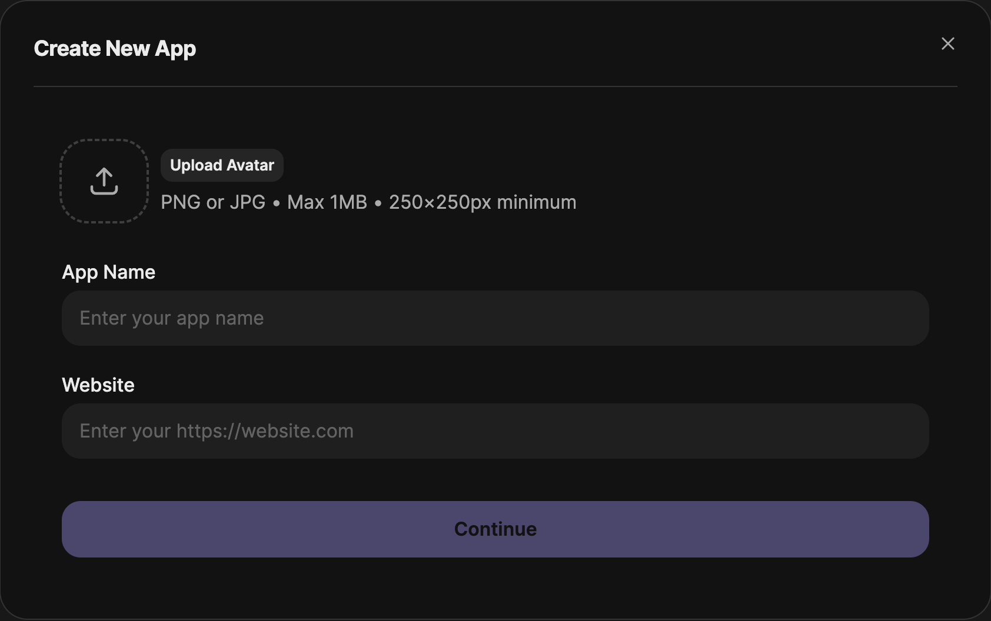Image resolution: width=991 pixels, height=621 pixels.
Task: Select the Upload Avatar label
Action: click(x=222, y=165)
